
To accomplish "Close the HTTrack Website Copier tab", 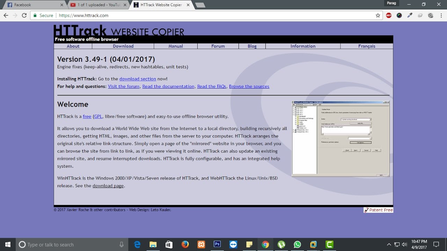I will (x=188, y=5).
